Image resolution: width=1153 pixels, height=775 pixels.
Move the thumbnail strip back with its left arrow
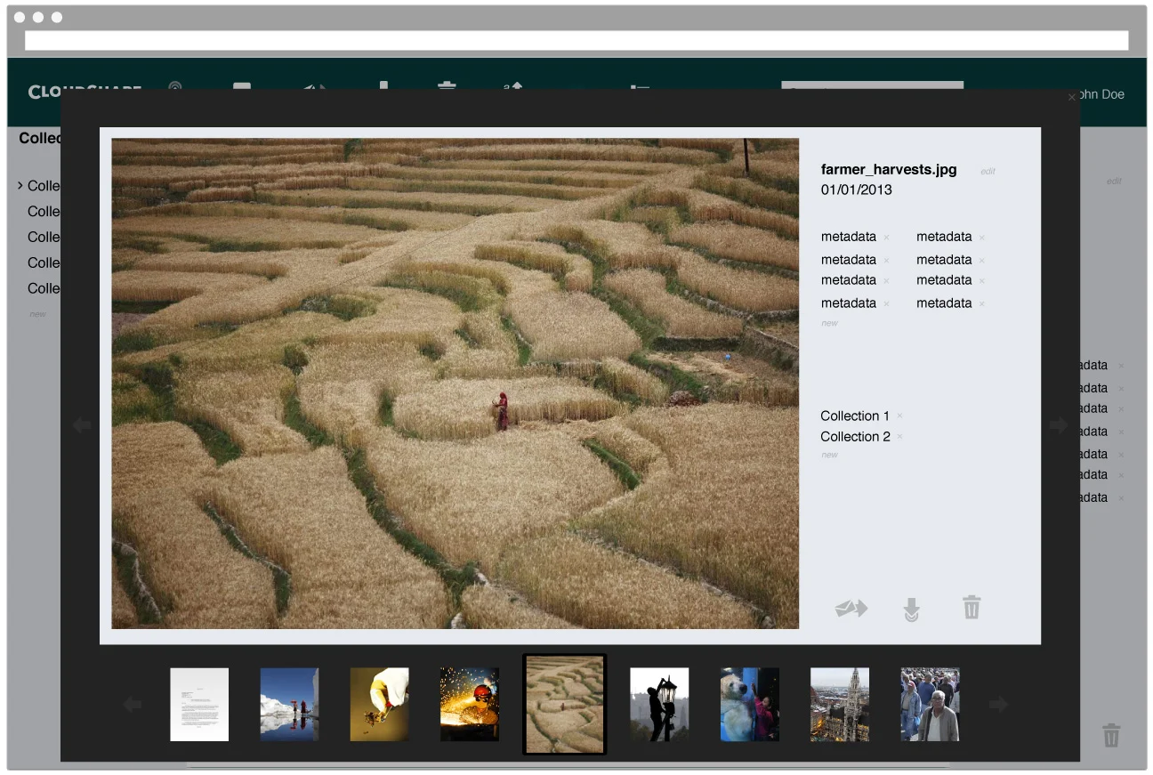pos(133,705)
